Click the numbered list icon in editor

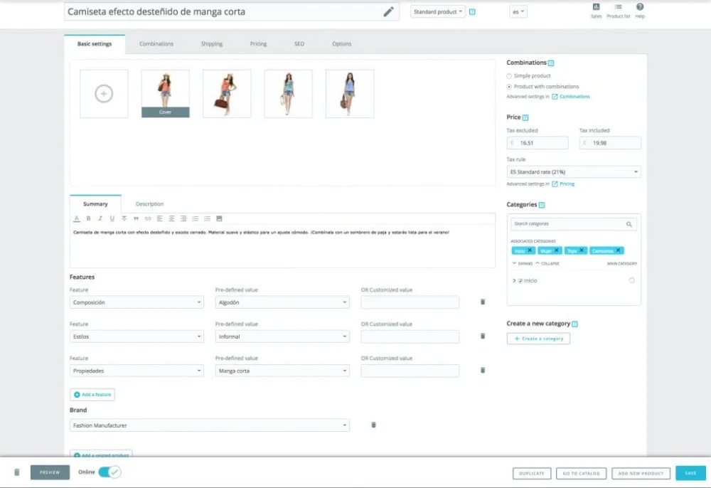pyautogui.click(x=207, y=218)
